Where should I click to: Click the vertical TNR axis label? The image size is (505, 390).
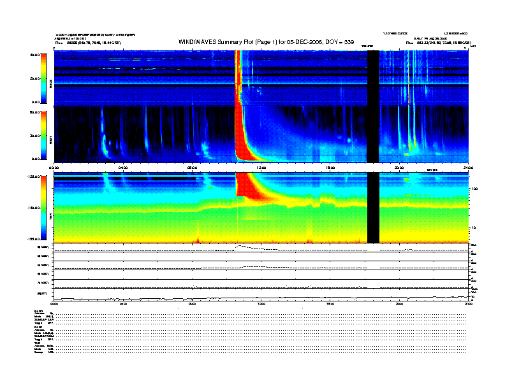(50, 218)
